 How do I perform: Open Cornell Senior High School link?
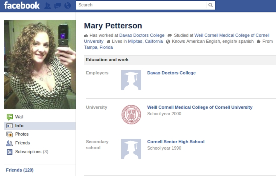176,142
